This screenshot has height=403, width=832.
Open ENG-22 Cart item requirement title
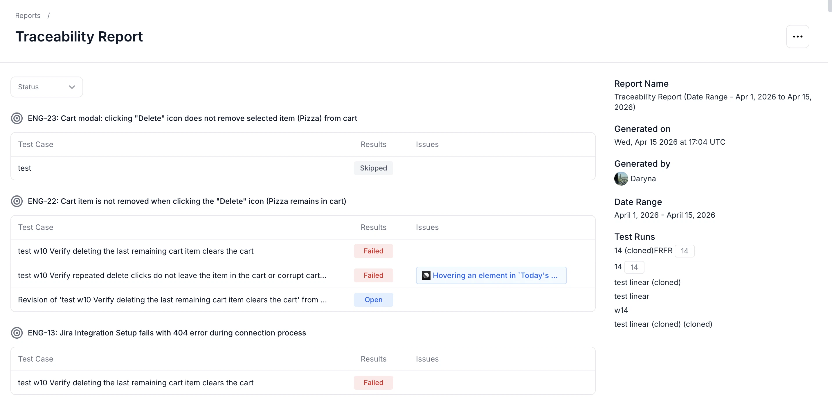[187, 201]
